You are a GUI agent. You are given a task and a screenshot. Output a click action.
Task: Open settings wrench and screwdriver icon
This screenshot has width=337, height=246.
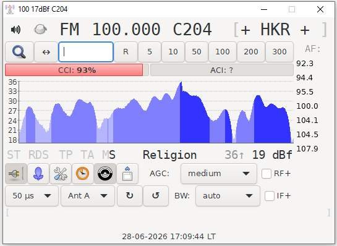point(61,174)
